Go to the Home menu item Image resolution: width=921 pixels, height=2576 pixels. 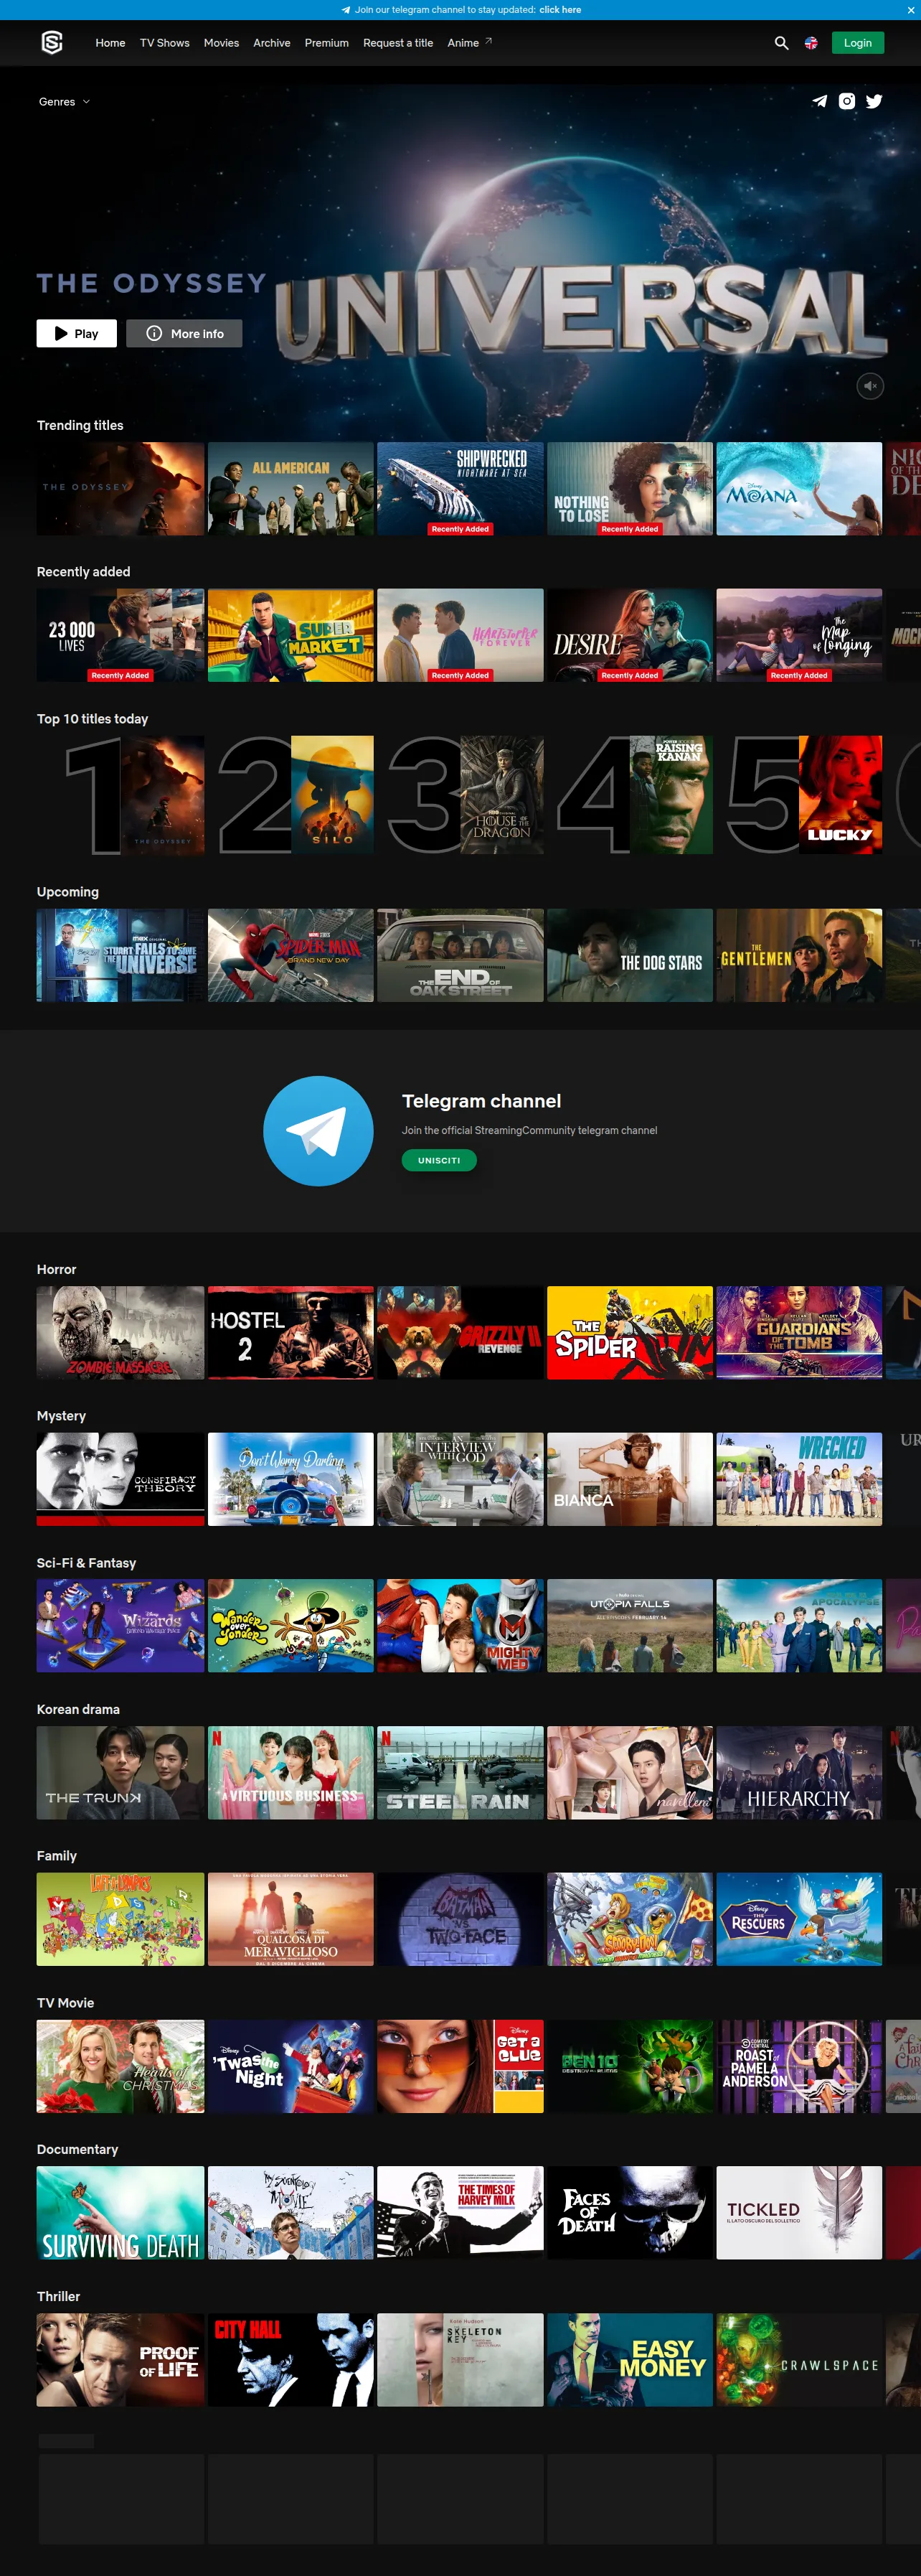(x=110, y=43)
